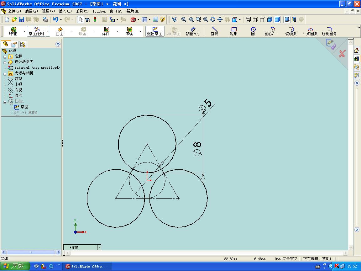This screenshot has height=271, width=361.
Task: Open a file with the Open folder icon
Action: [14, 19]
